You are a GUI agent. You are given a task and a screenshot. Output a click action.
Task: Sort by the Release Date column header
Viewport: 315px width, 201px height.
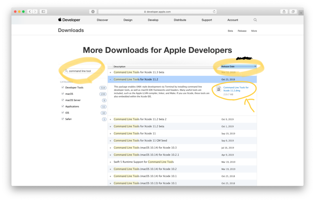(238, 67)
